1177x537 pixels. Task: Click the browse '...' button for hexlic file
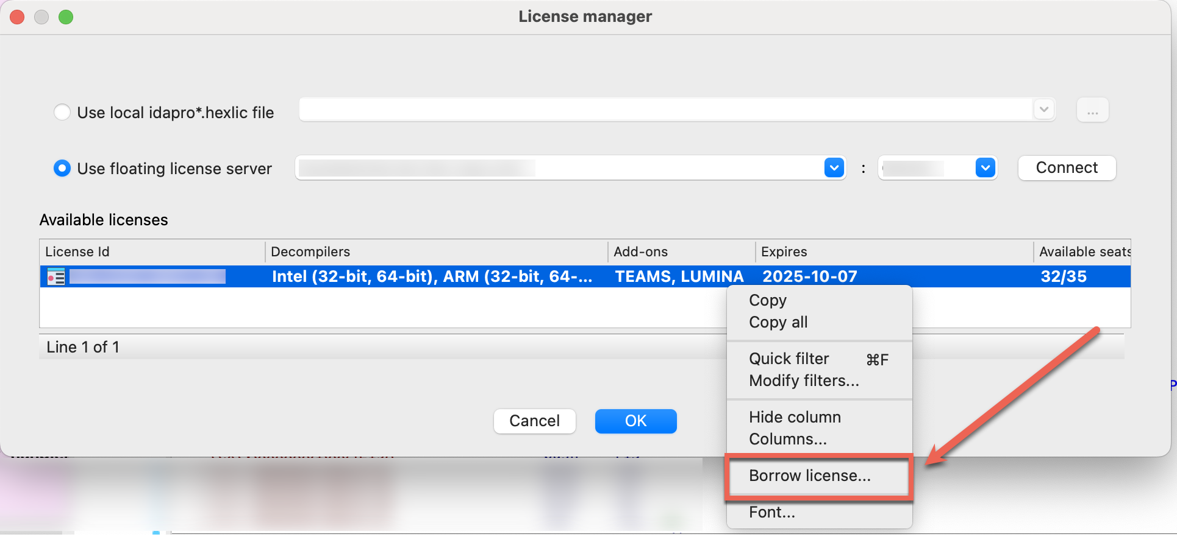click(1092, 110)
